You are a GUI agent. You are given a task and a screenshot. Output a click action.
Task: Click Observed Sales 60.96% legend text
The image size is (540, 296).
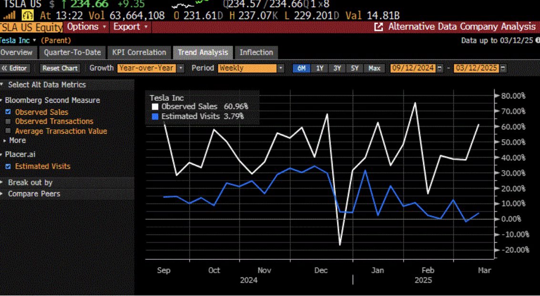(x=204, y=107)
